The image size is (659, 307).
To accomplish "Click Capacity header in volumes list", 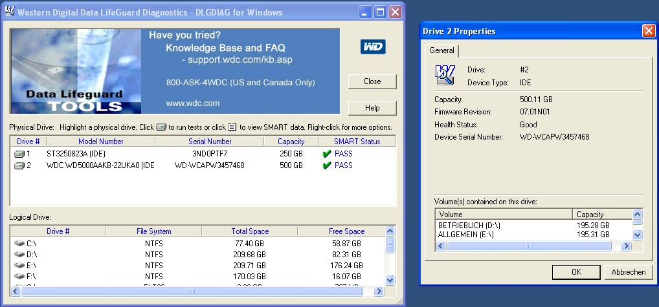I will point(602,215).
